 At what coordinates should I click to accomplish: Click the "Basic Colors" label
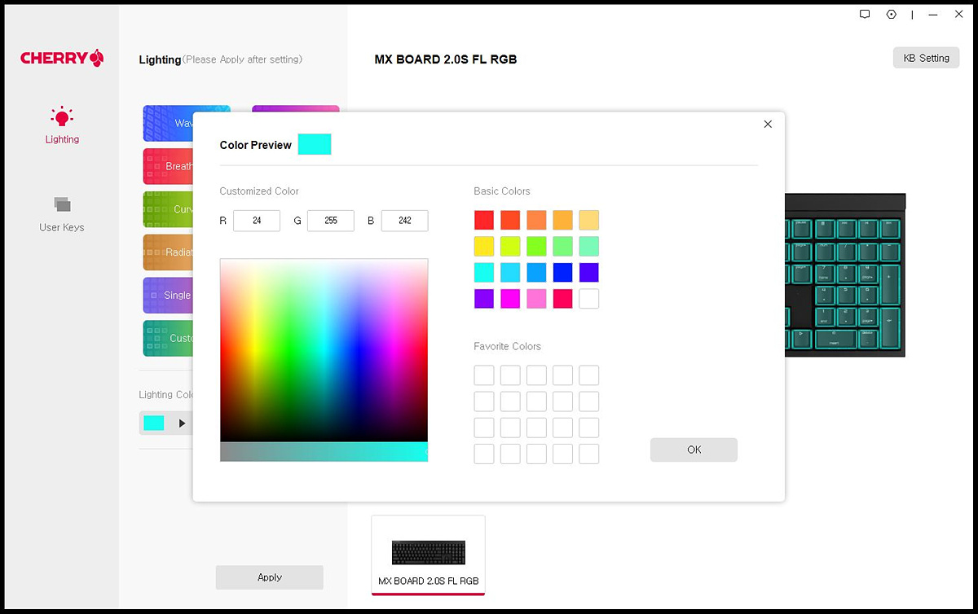[502, 191]
